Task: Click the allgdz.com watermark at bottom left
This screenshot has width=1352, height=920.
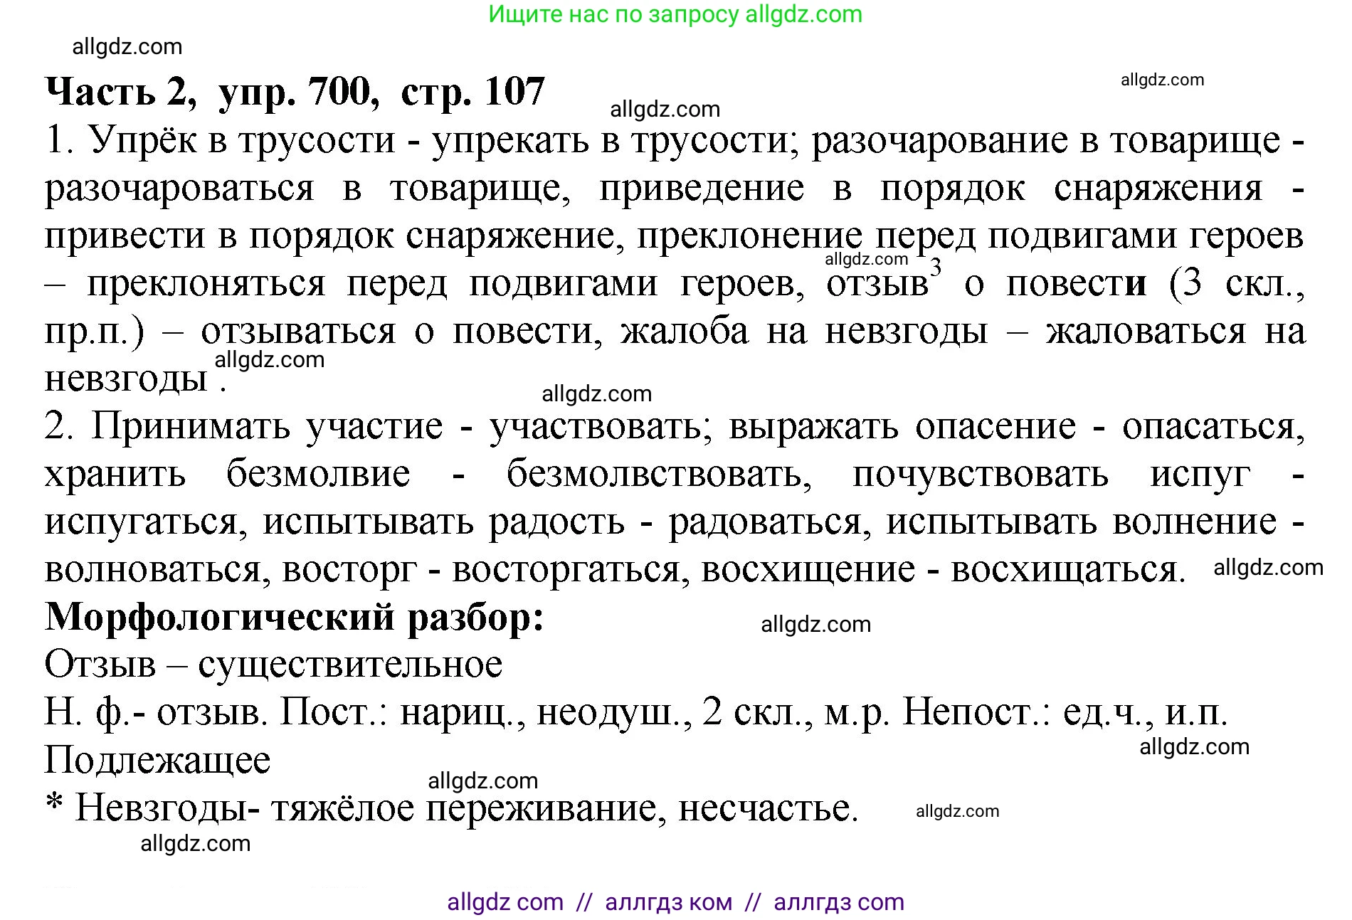Action: (x=196, y=844)
